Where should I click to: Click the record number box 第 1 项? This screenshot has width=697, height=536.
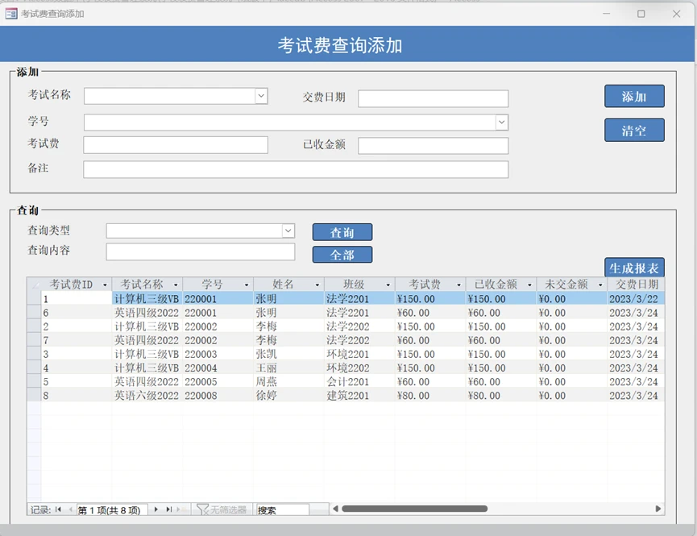click(x=111, y=509)
